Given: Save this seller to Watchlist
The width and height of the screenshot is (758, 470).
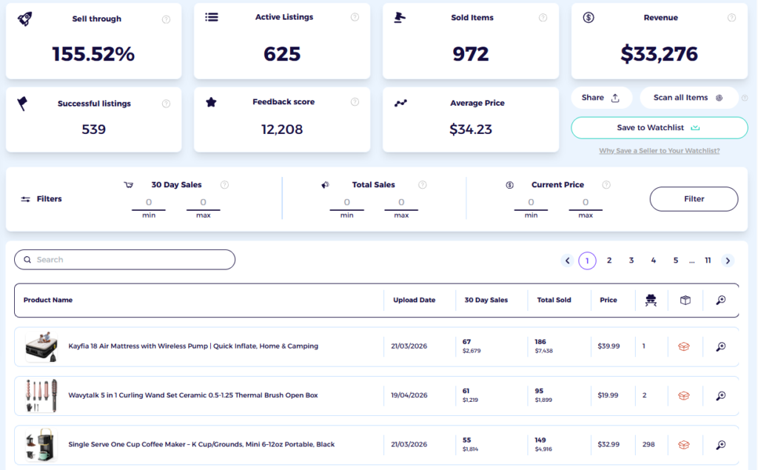Looking at the screenshot, I should [x=660, y=127].
